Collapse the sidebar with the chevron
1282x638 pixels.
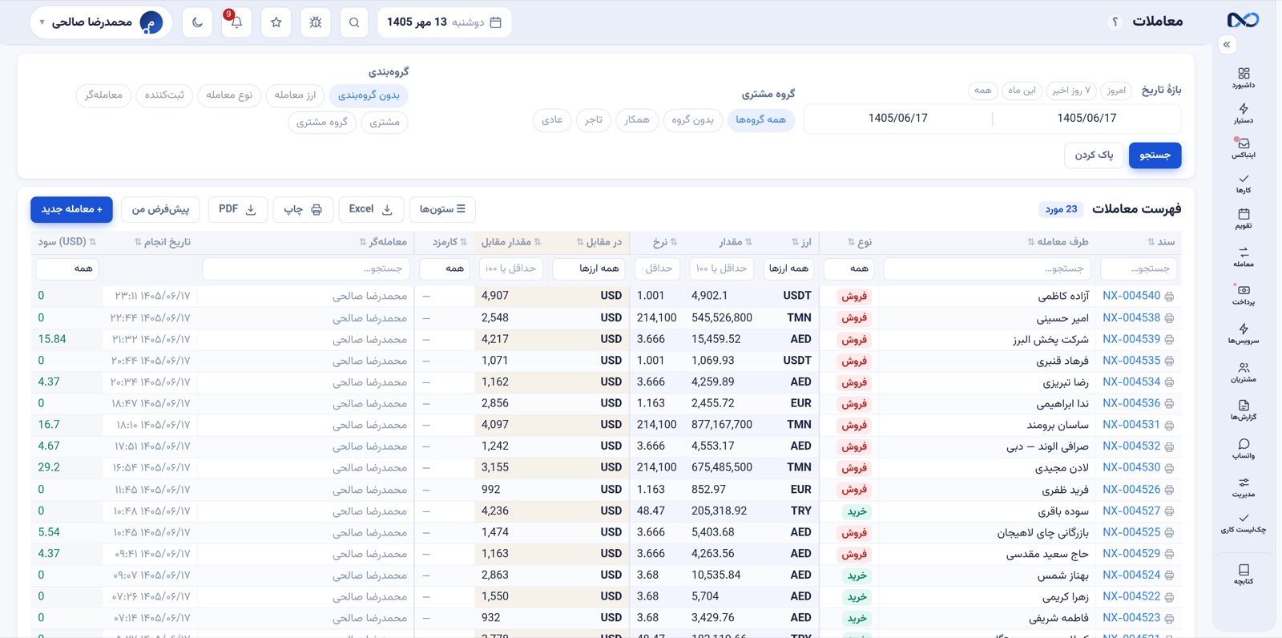1227,45
